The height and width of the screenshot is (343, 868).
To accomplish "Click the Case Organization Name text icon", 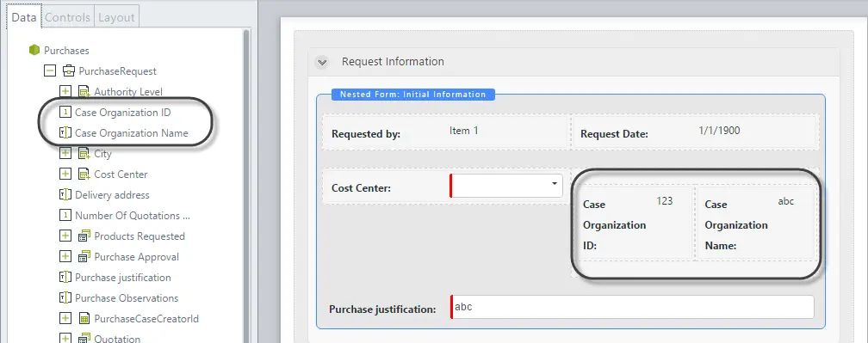I will 65,132.
